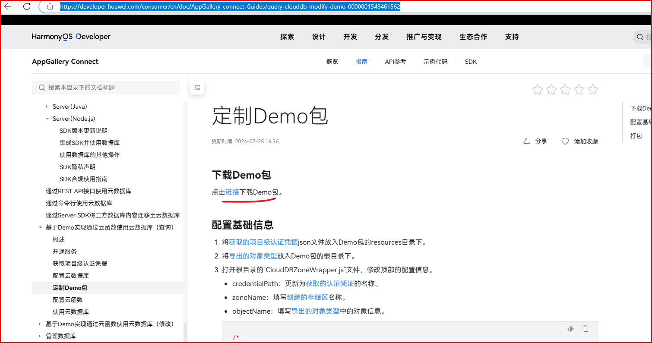652x343 pixels.
Task: Open the 获取的项目级认证凭据 link
Action: click(x=263, y=242)
